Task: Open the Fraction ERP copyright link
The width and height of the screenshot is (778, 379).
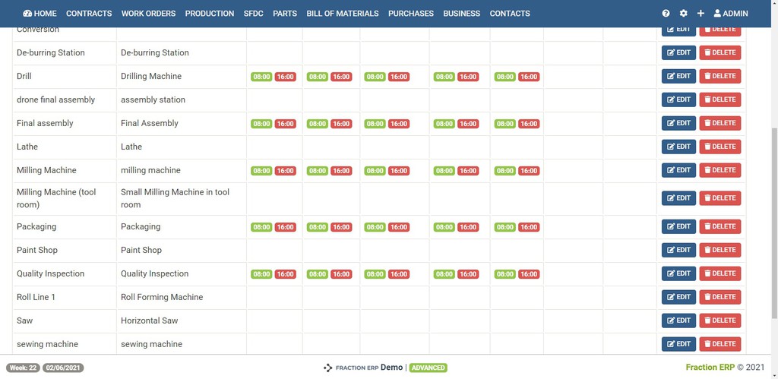Action: point(710,368)
